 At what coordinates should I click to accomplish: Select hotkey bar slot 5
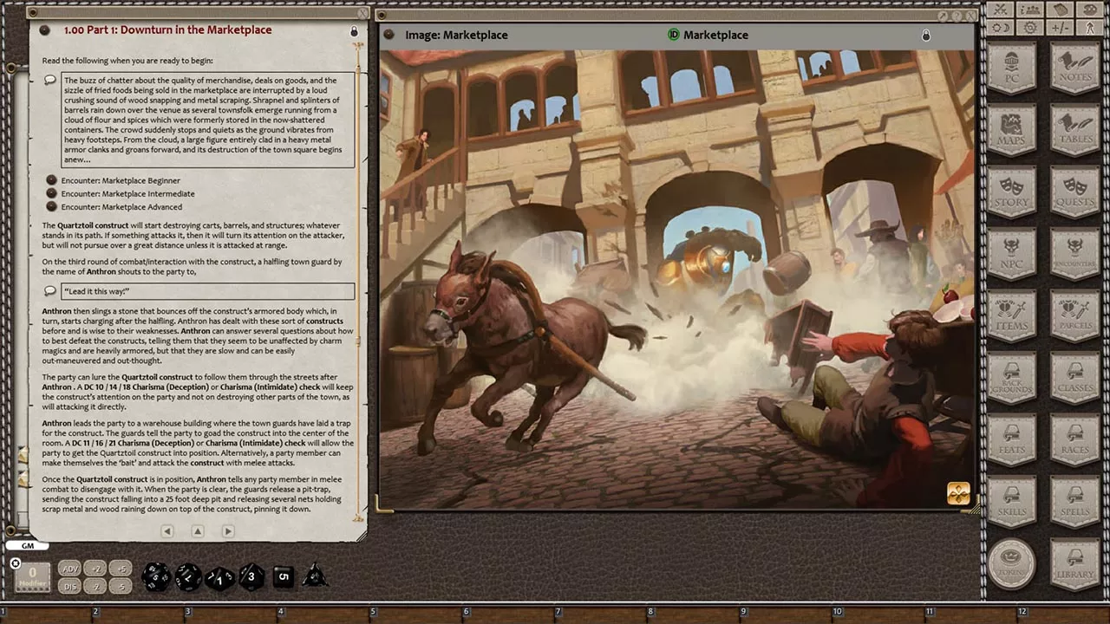click(420, 614)
